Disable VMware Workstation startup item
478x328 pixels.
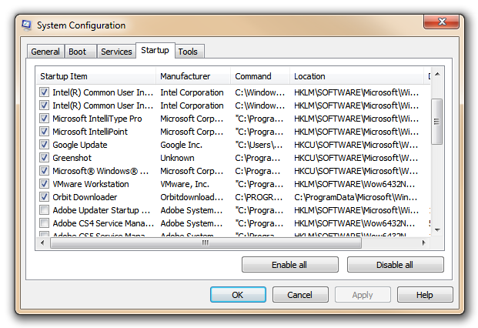pos(44,184)
